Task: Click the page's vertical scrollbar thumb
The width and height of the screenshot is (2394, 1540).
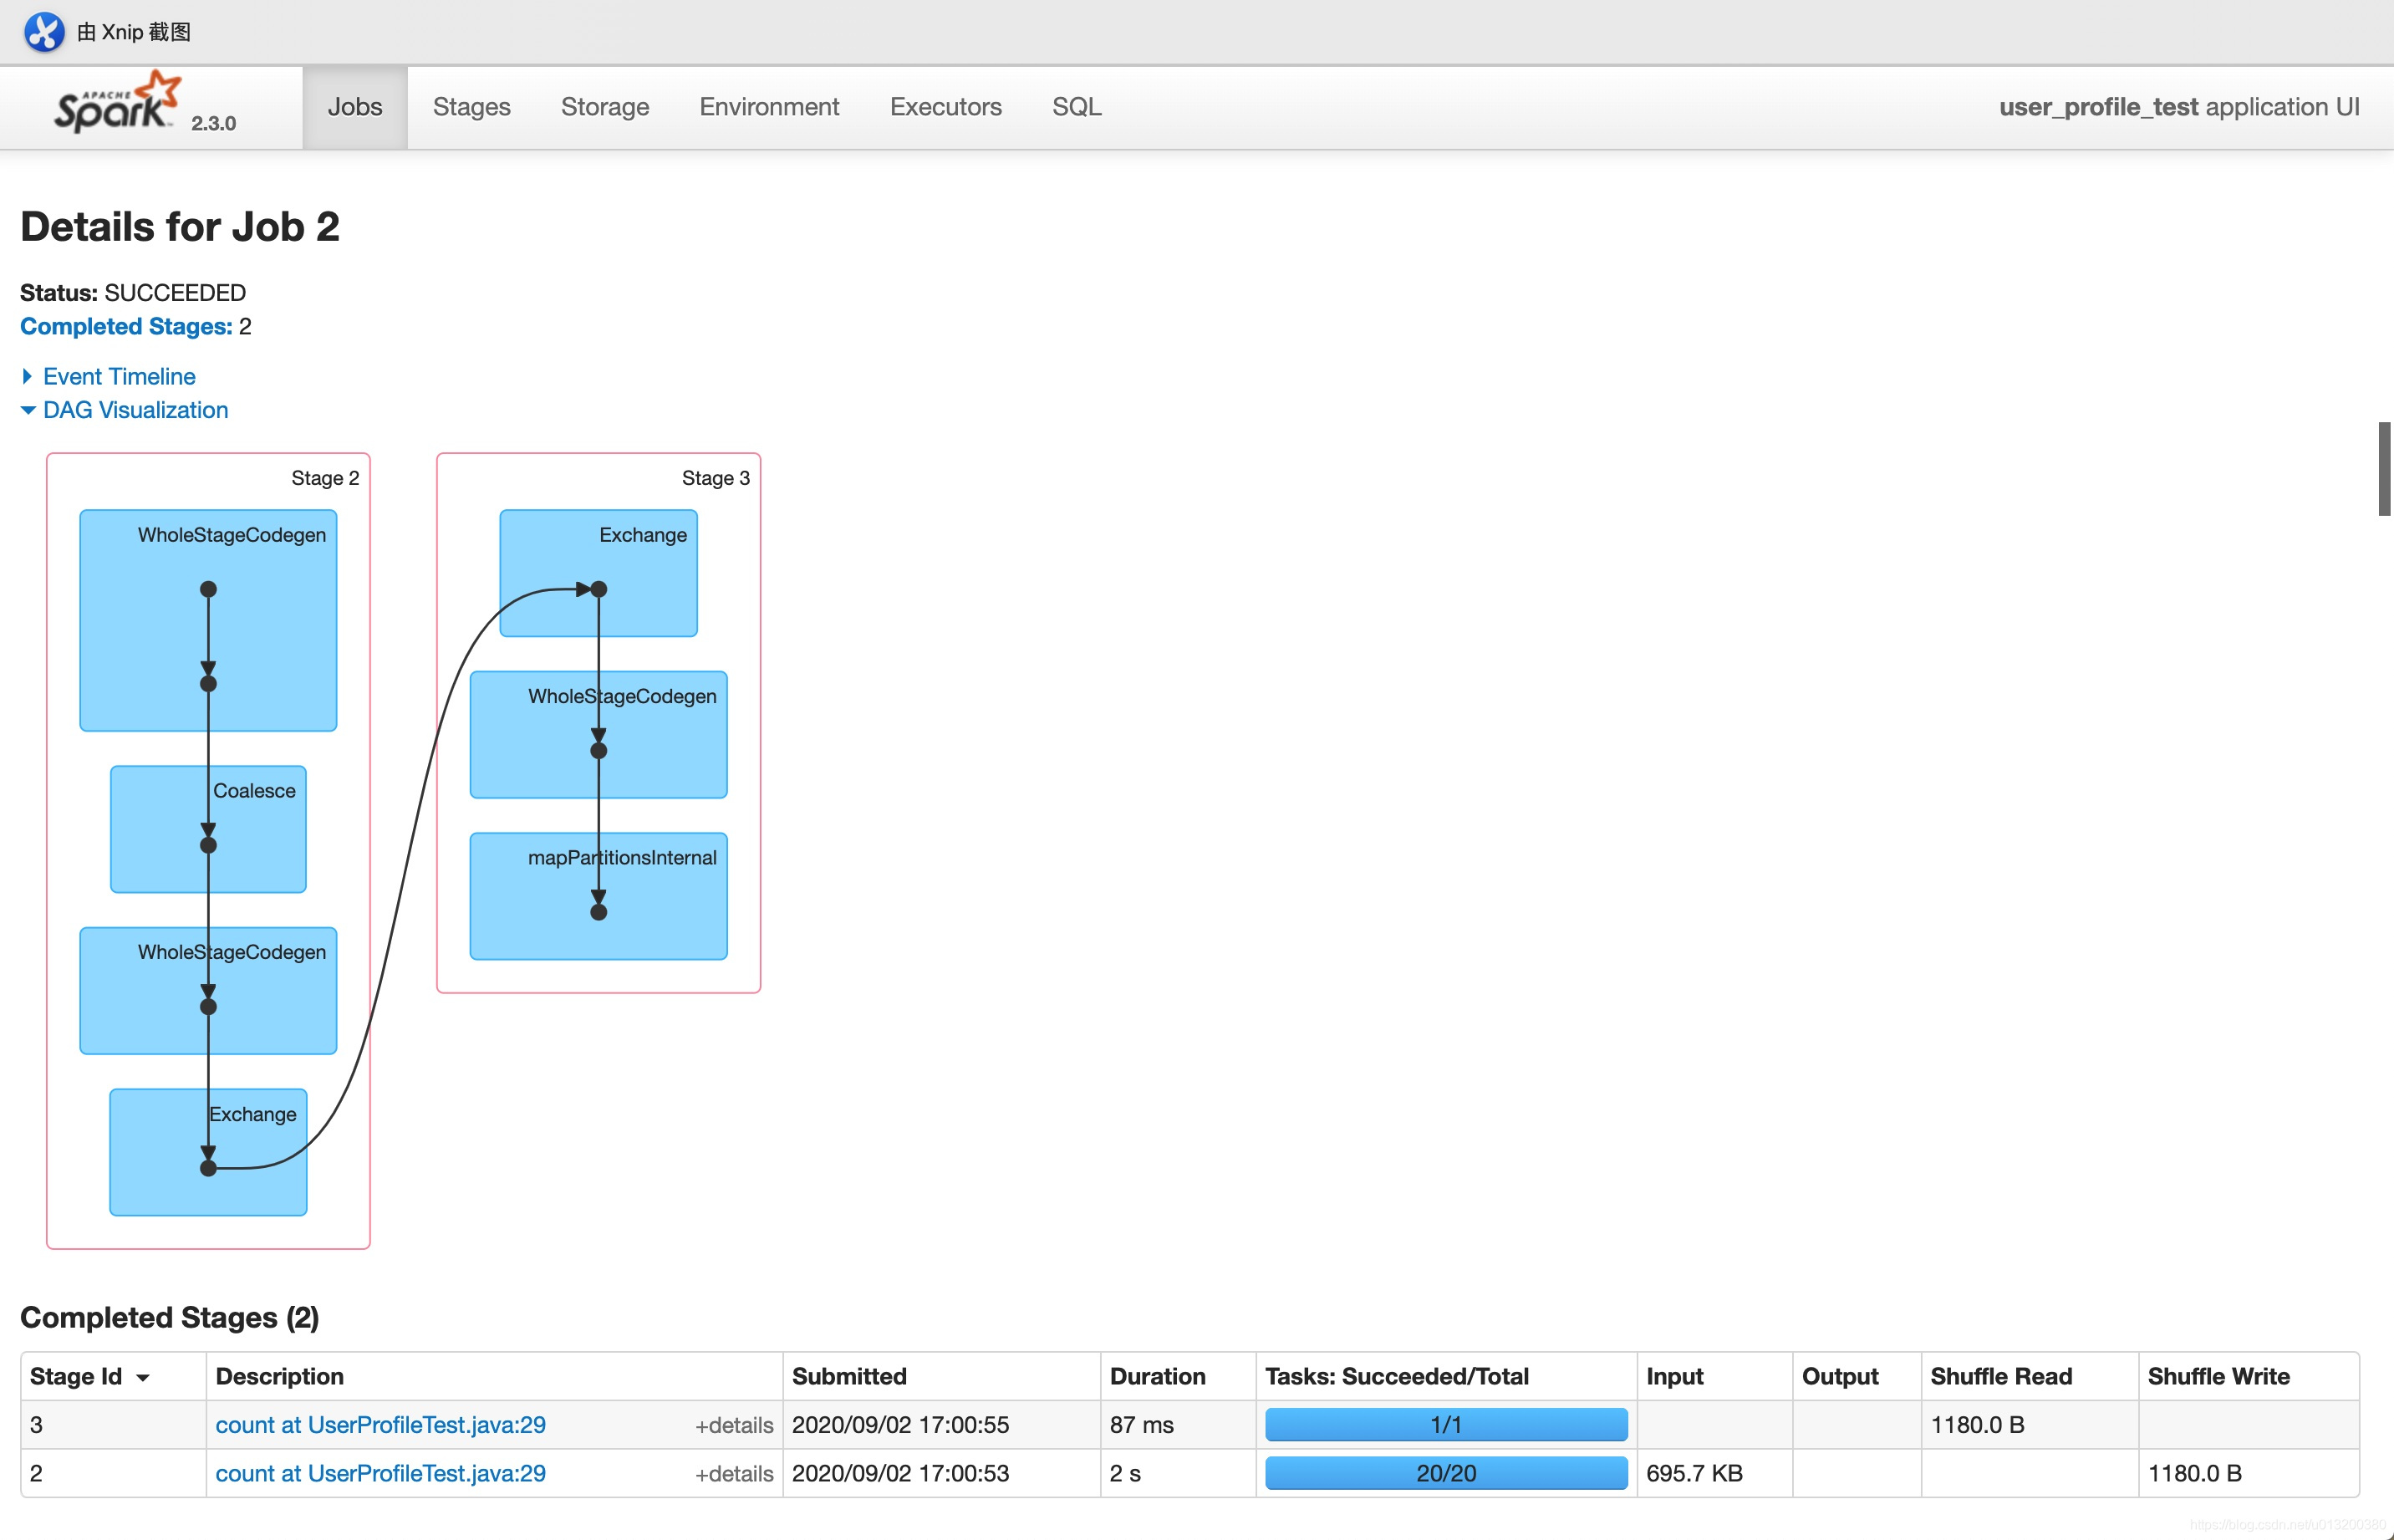Action: coord(2384,469)
